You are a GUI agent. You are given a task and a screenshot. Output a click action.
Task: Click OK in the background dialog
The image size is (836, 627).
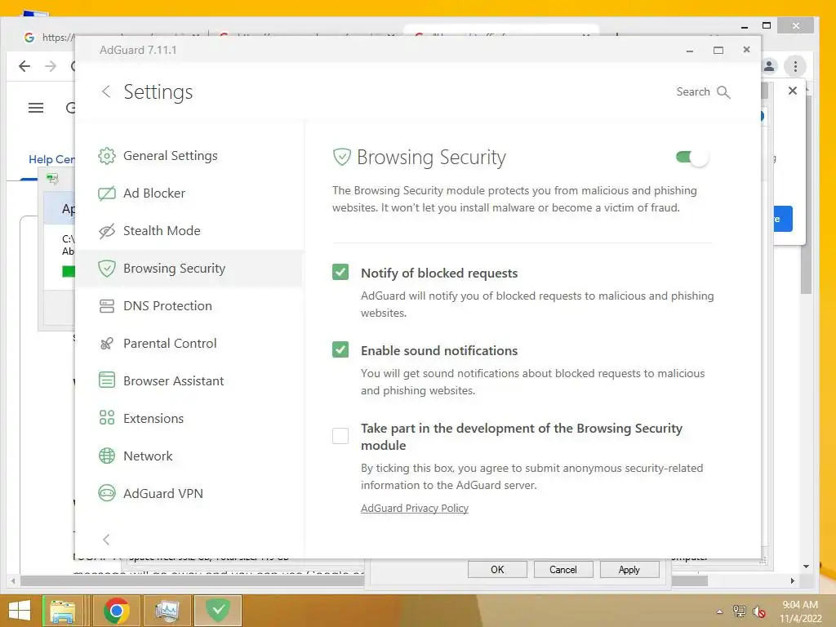497,569
